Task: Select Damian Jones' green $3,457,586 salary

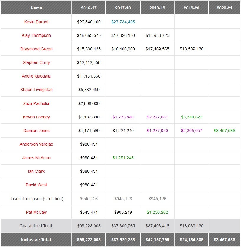Action: 224,131
